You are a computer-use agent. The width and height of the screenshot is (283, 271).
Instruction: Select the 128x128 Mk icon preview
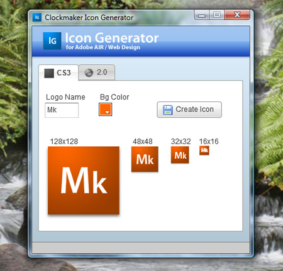84,180
